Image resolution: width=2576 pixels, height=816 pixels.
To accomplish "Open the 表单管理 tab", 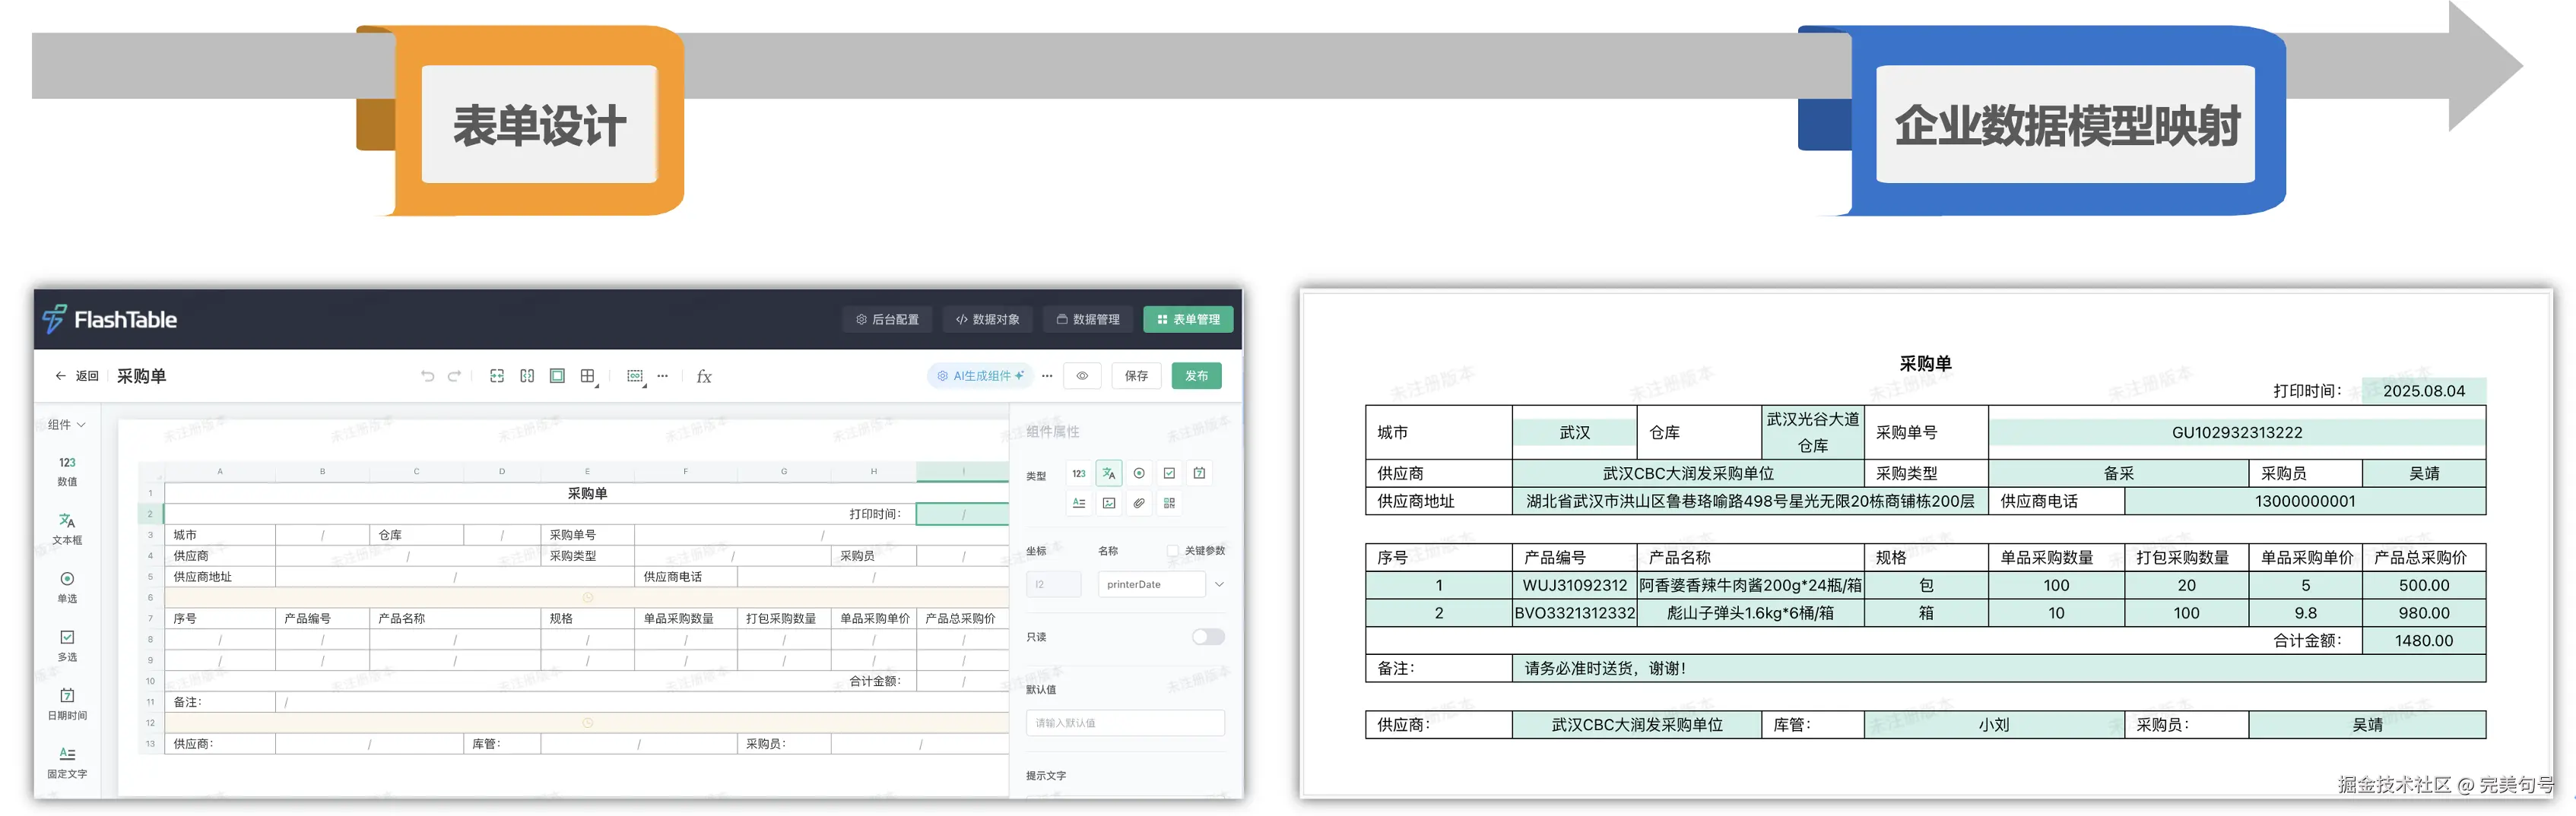I will click(x=1188, y=320).
